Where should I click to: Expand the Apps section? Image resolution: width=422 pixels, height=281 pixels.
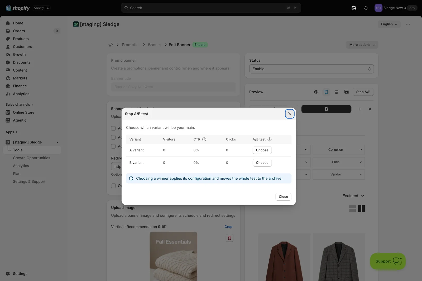pyautogui.click(x=11, y=132)
